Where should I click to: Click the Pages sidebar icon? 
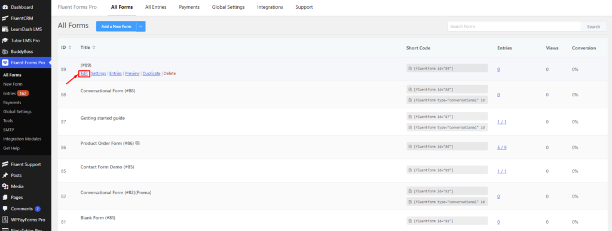5,198
